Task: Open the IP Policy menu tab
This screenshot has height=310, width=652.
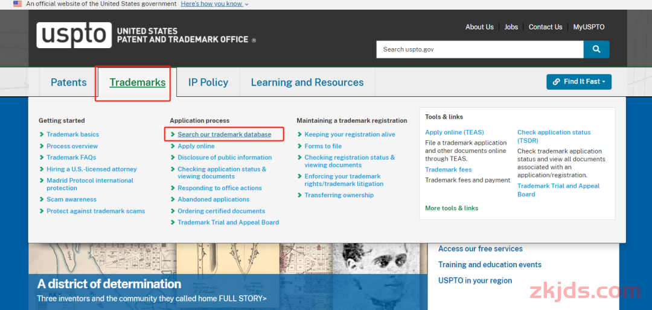Action: [x=208, y=82]
